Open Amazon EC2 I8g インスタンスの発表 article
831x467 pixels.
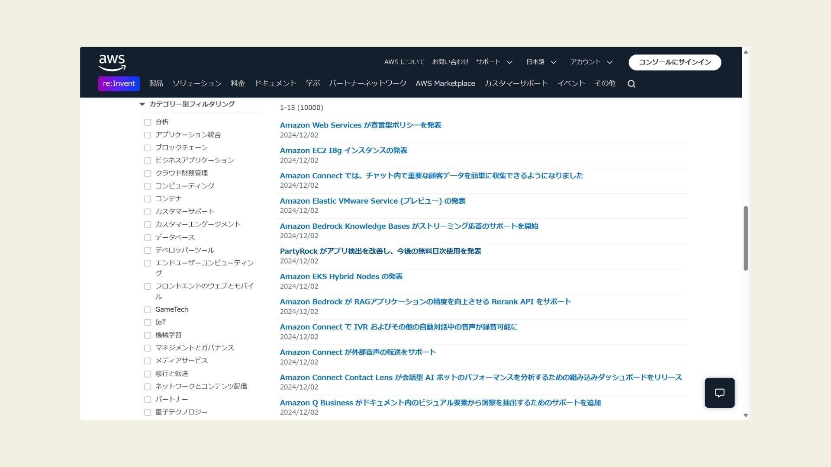tap(344, 150)
